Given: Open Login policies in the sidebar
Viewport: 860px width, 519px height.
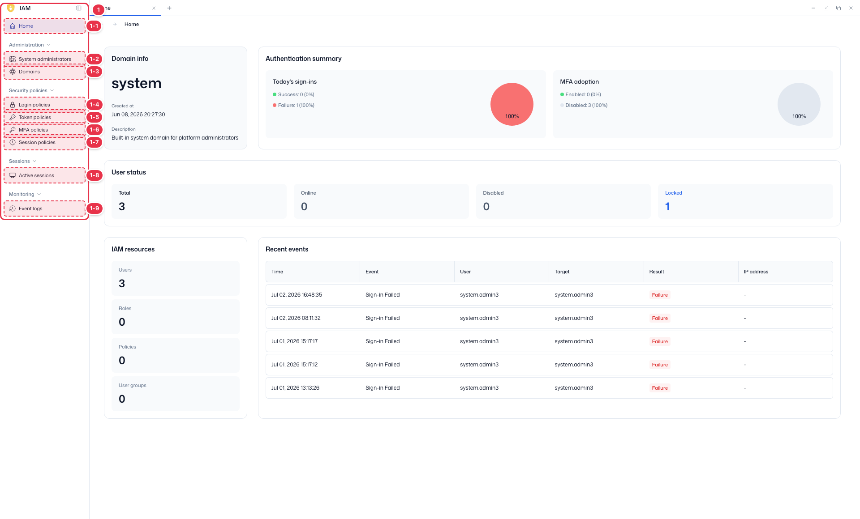Looking at the screenshot, I should pos(45,105).
